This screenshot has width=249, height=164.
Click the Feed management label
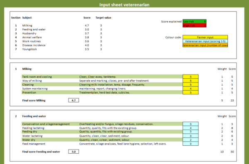tap(34, 144)
